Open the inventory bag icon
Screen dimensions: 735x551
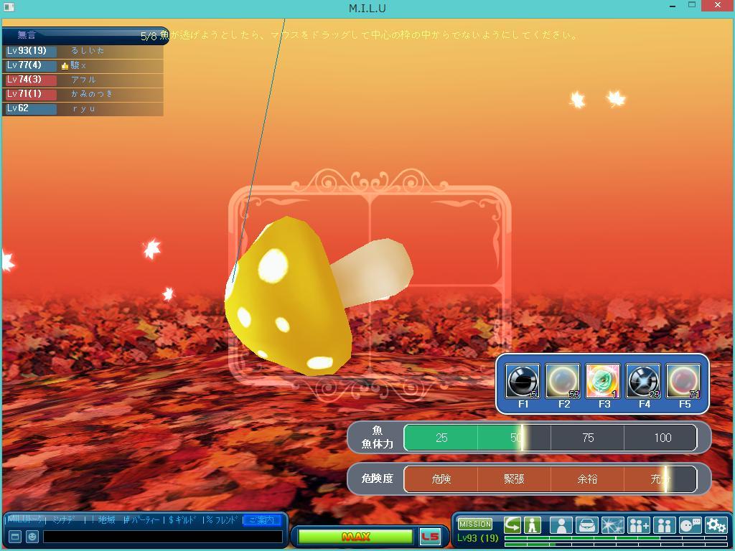[587, 525]
